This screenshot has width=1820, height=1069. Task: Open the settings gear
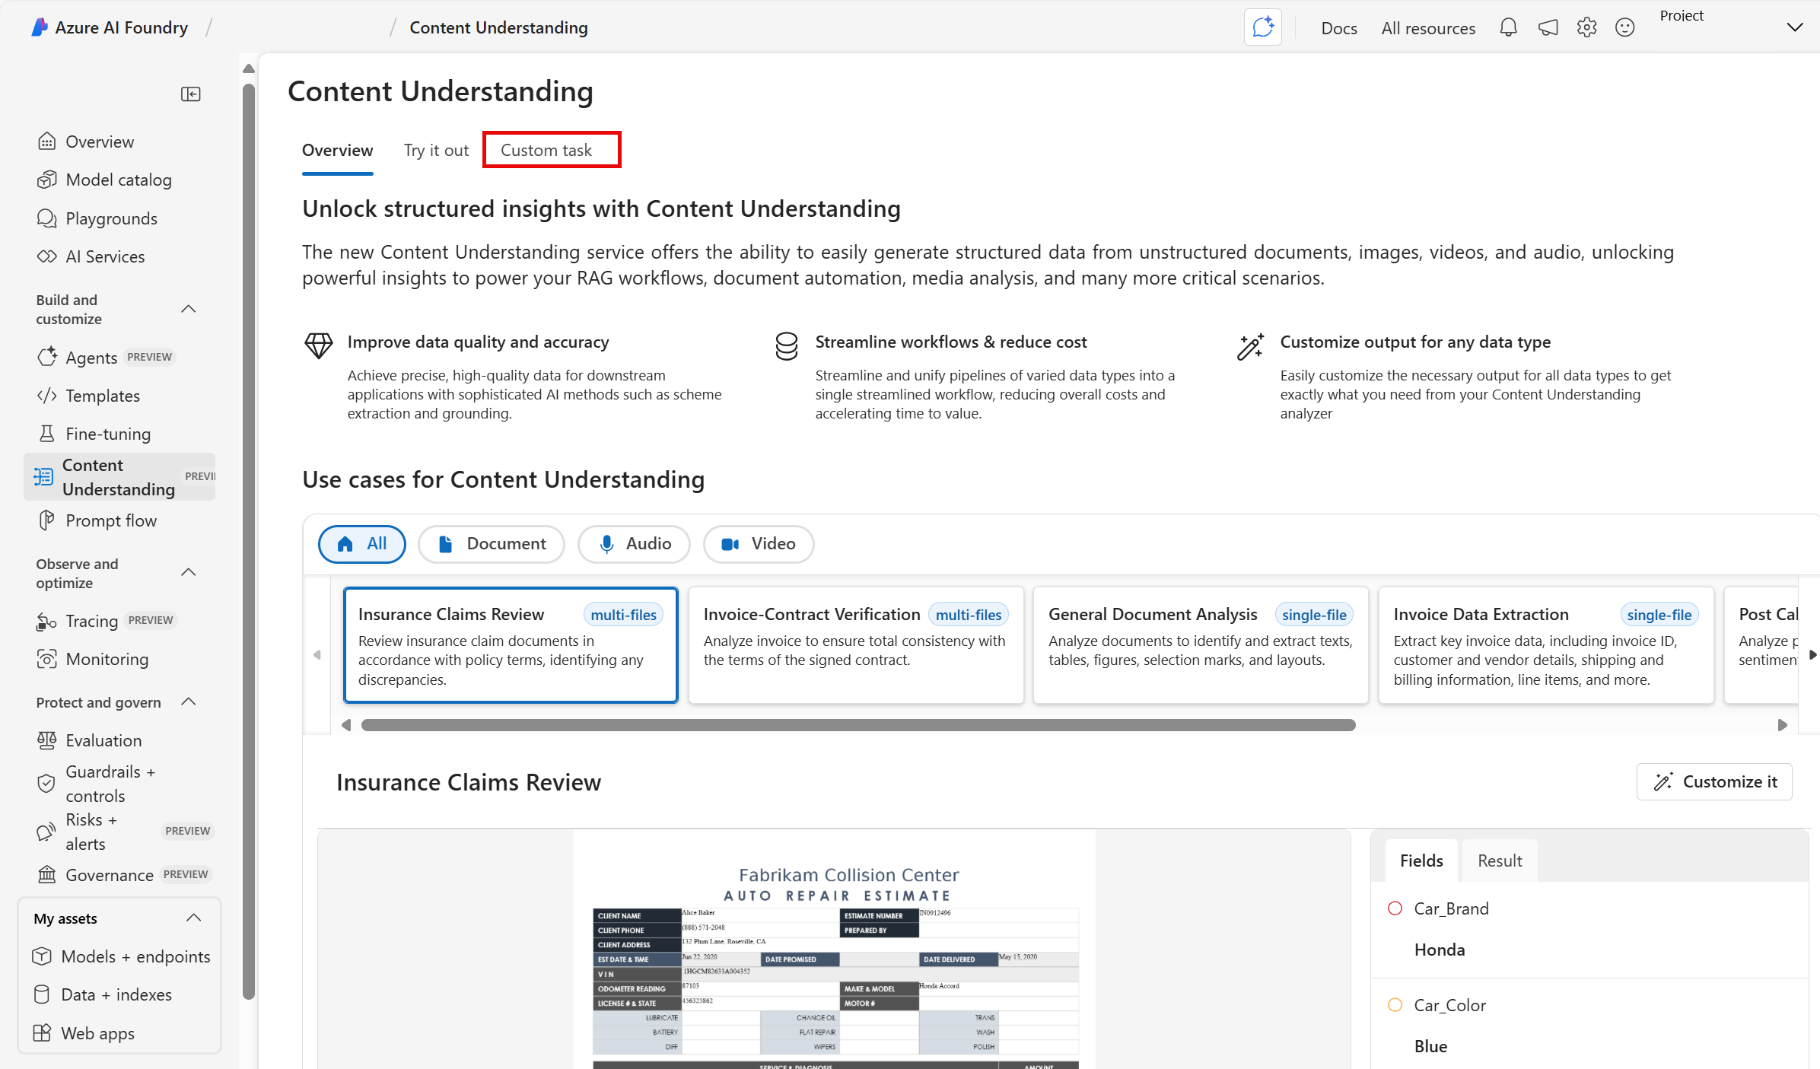point(1586,27)
